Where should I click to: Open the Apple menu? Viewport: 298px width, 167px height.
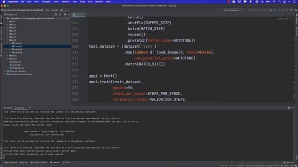pyautogui.click(x=4, y=2)
